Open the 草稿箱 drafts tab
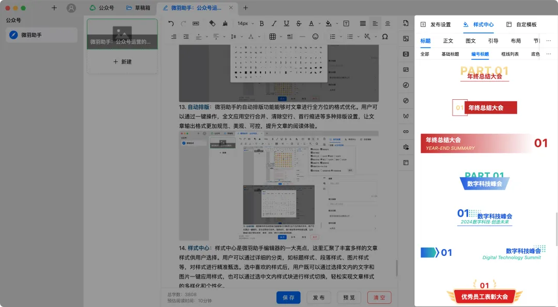The image size is (558, 307). pyautogui.click(x=138, y=8)
